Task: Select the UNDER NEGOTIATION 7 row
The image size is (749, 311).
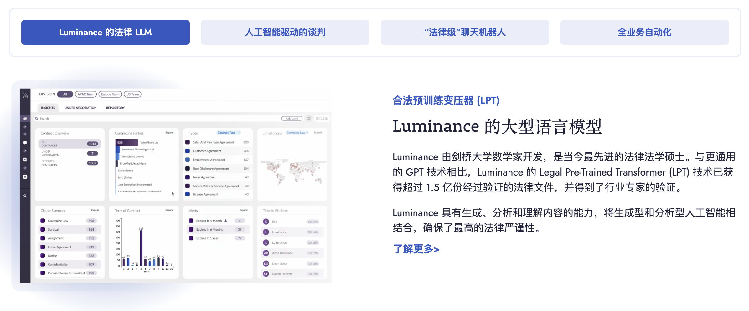Action: [70, 153]
